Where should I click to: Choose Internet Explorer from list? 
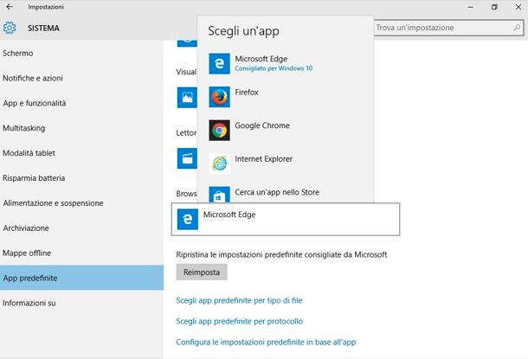[286, 163]
